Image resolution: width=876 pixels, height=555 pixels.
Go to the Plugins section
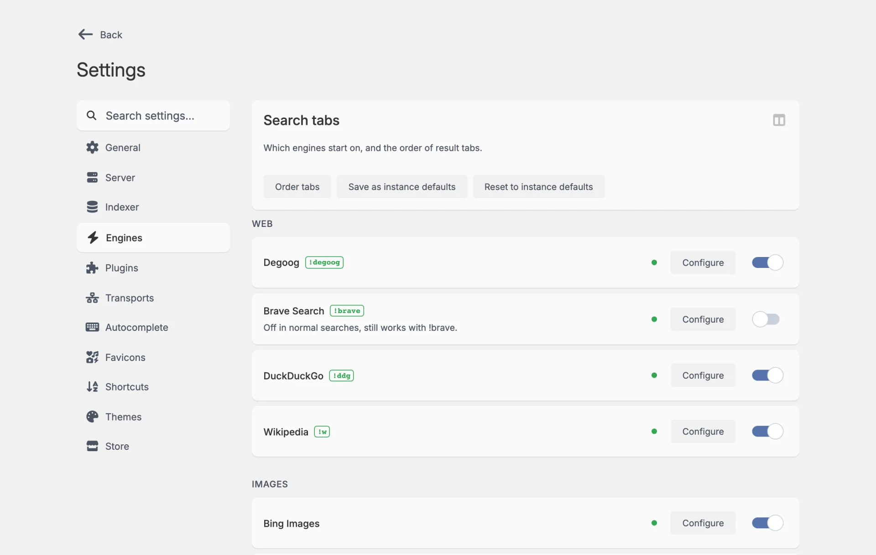pos(153,268)
